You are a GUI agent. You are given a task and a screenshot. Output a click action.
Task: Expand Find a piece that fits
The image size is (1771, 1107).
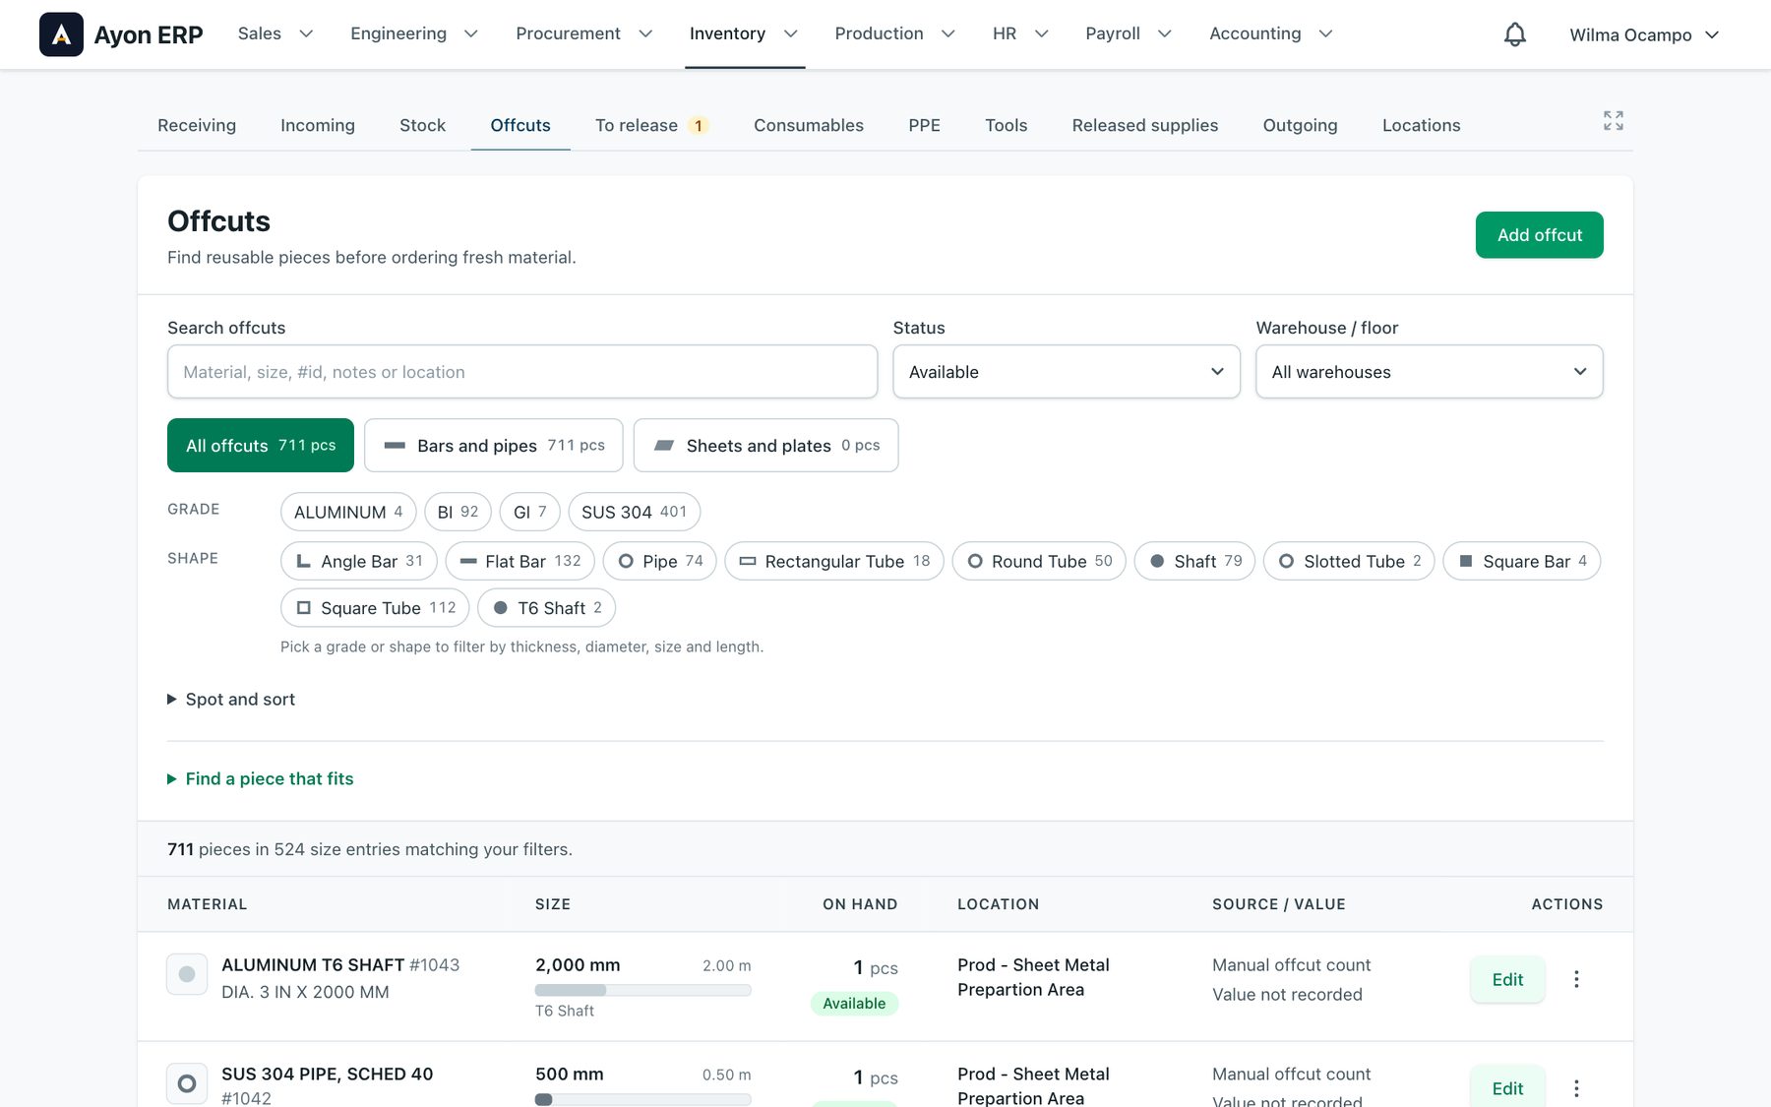(x=261, y=779)
